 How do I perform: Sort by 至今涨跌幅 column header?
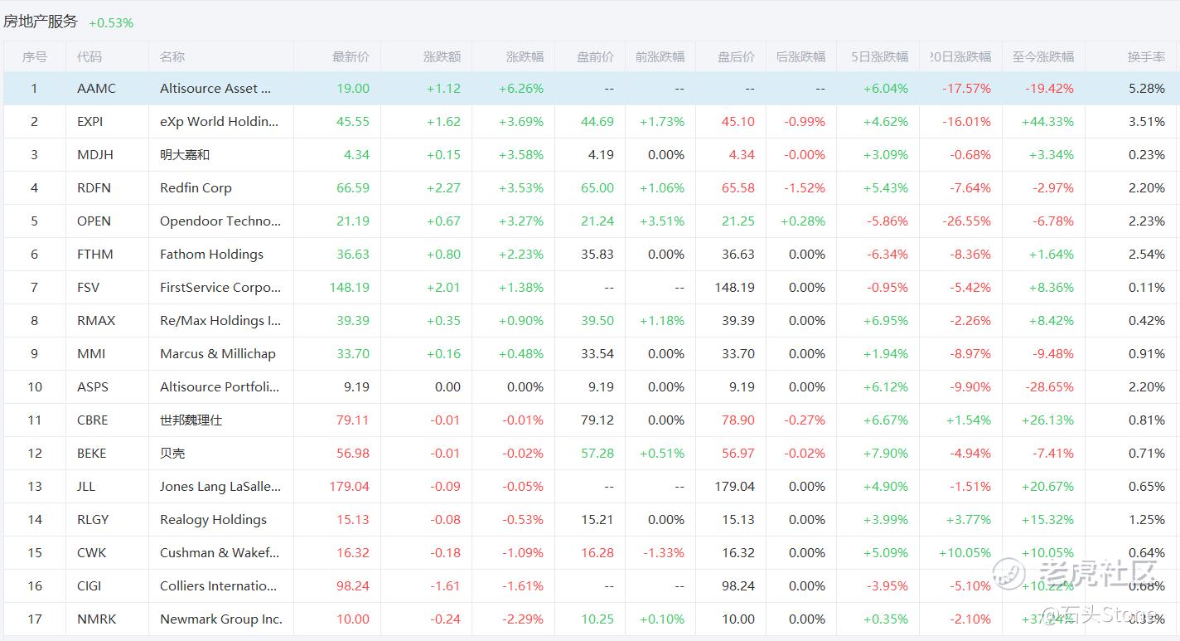point(1043,57)
